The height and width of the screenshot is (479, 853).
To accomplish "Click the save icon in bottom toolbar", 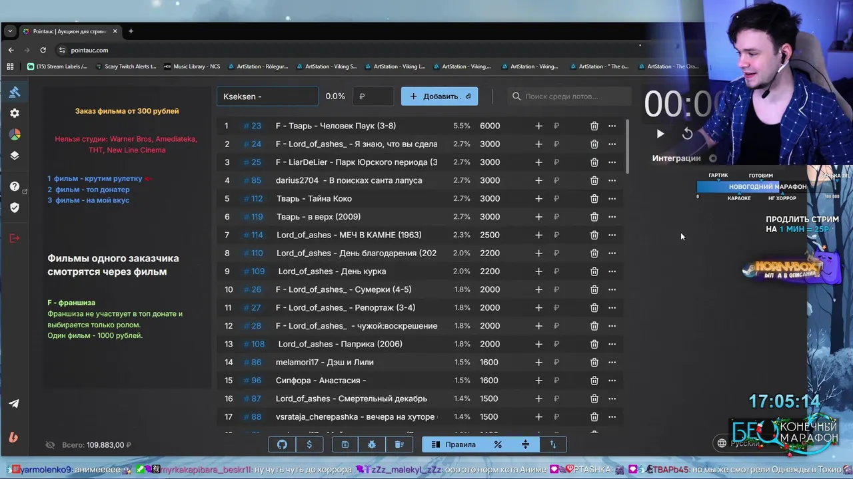I will 345,444.
